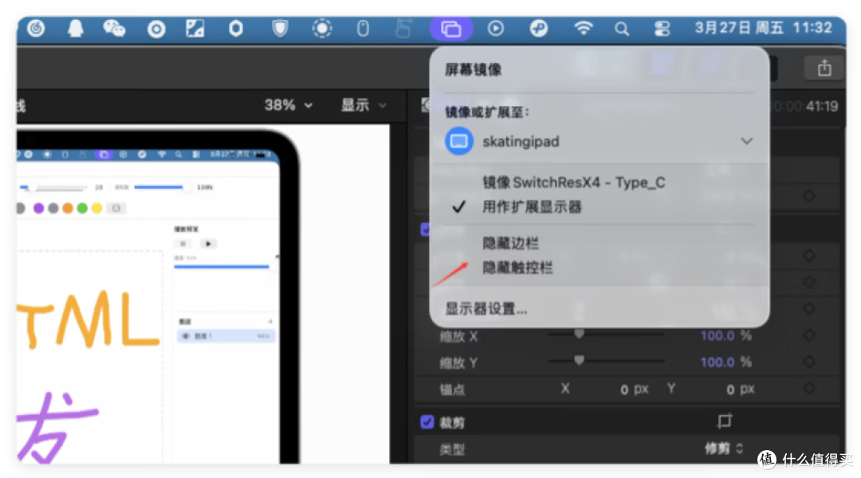The image size is (861, 478).
Task: Click the 裁剪 section label
Action: click(452, 422)
